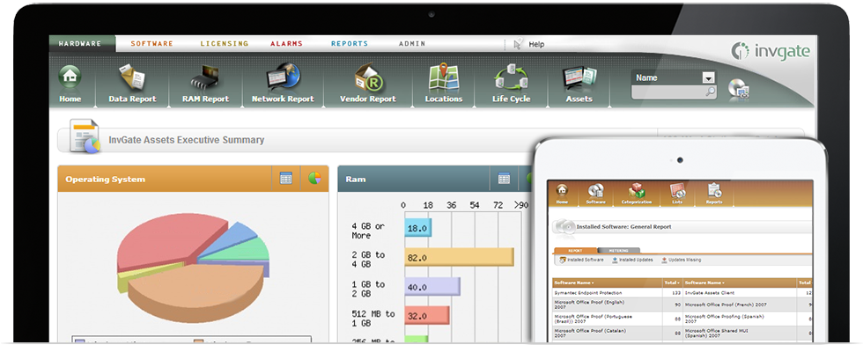This screenshot has width=863, height=345.
Task: Open the Alarms tab
Action: [x=286, y=43]
